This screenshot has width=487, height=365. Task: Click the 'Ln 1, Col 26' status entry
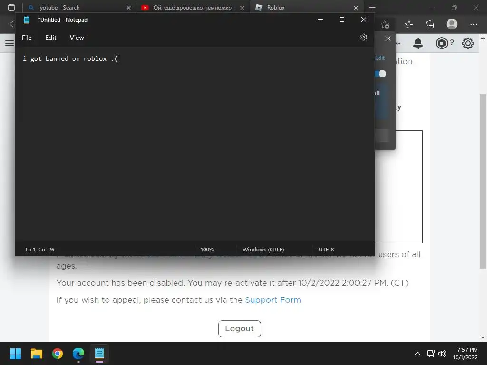(x=40, y=250)
